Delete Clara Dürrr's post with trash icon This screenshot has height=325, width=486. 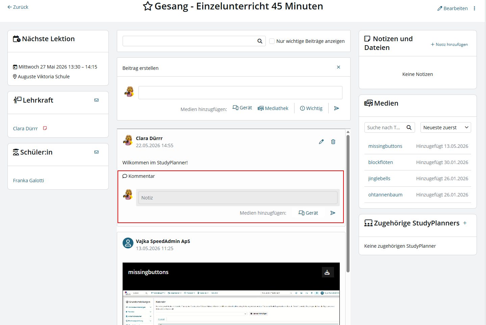(333, 142)
